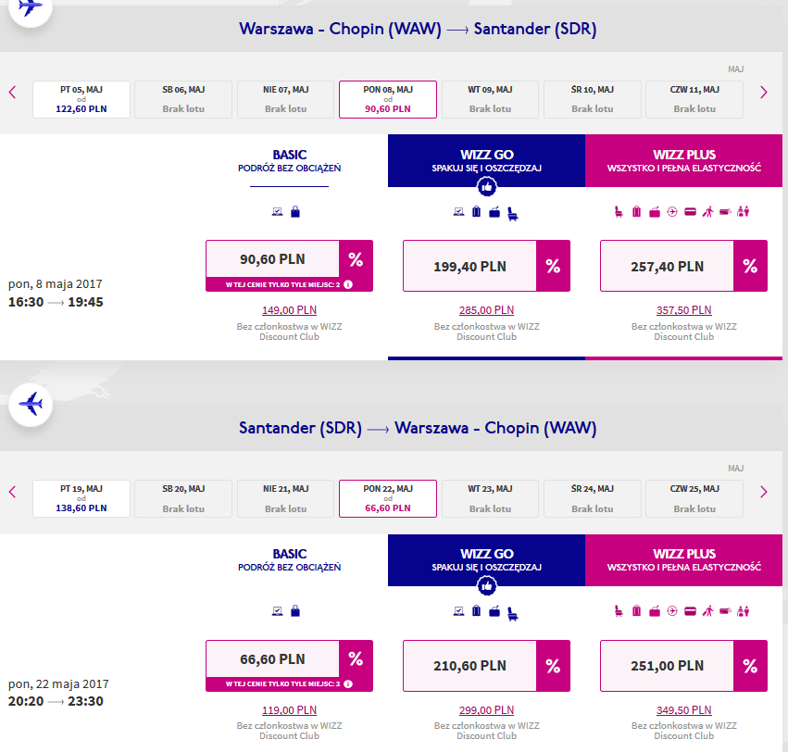Viewport: 788px width, 752px height.
Task: Click outbound WIZZ GO checked suitcase icon
Action: 477,212
